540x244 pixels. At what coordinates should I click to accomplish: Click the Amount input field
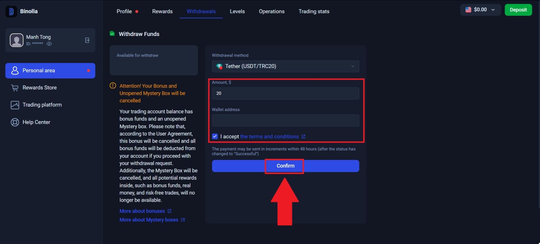point(285,93)
